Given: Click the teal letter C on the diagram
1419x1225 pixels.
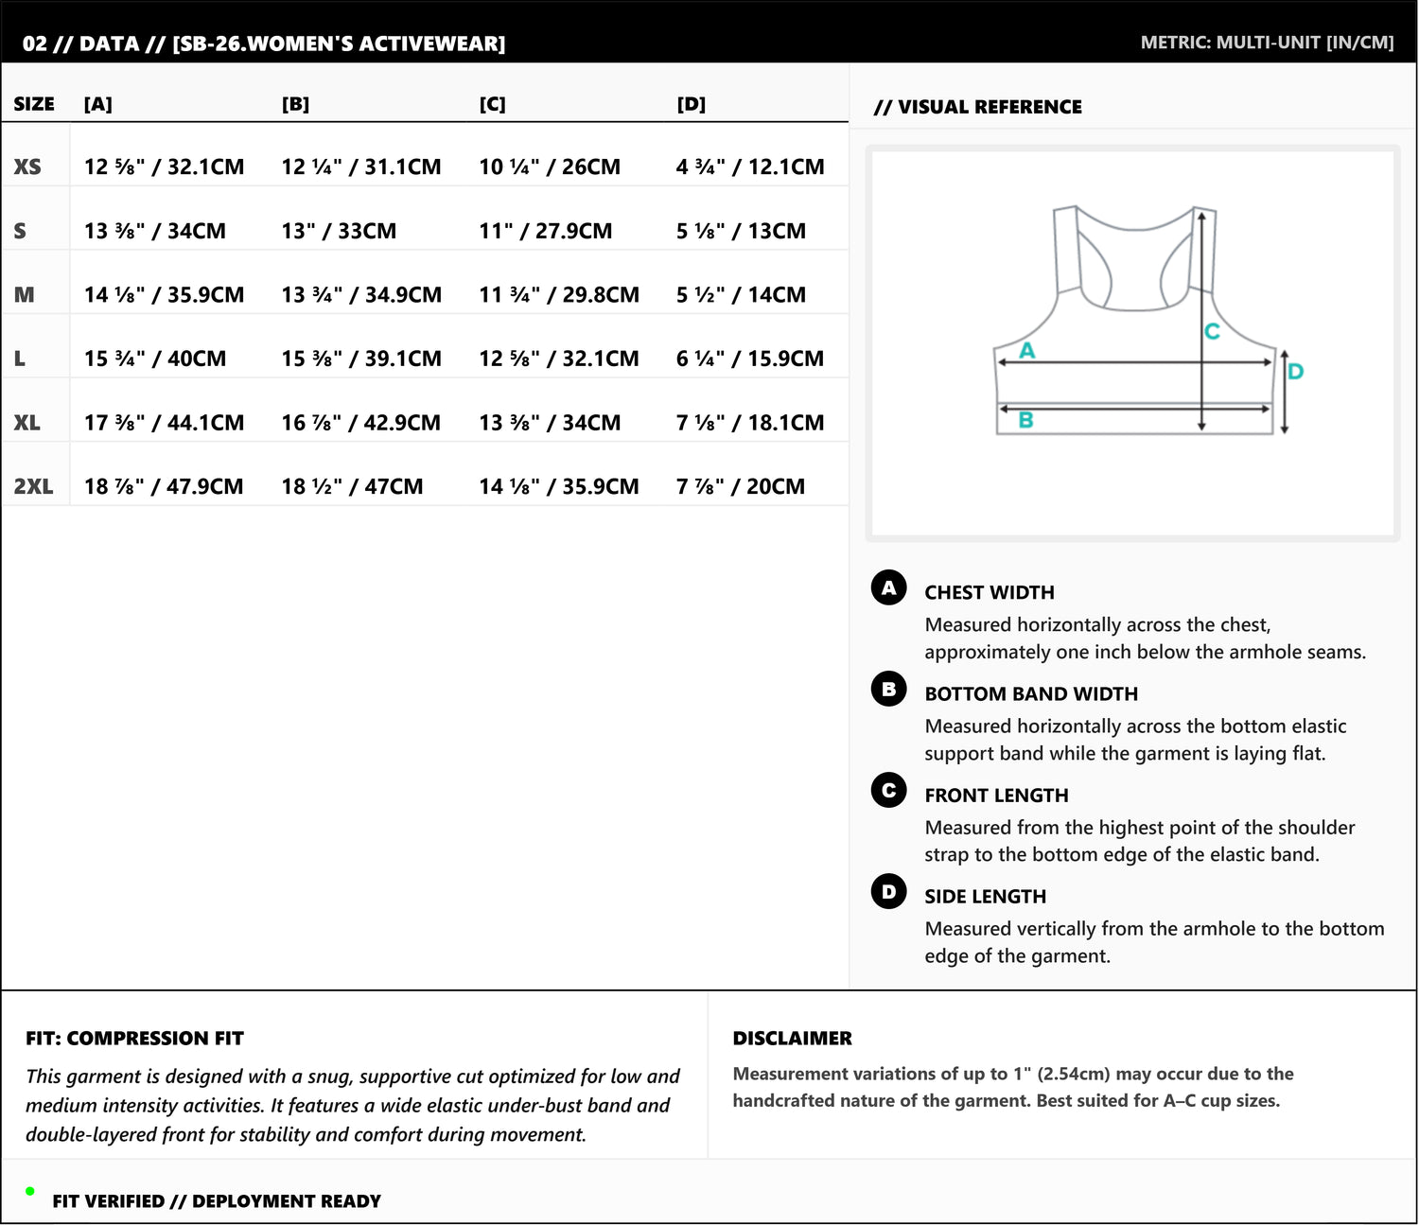Looking at the screenshot, I should pyautogui.click(x=1212, y=331).
